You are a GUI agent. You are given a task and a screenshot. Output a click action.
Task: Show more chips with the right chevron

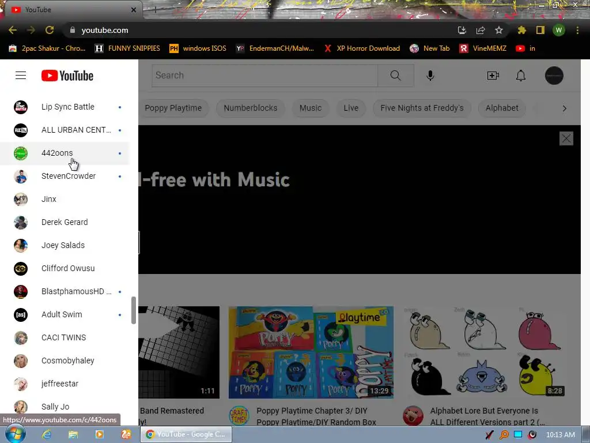[x=564, y=108]
